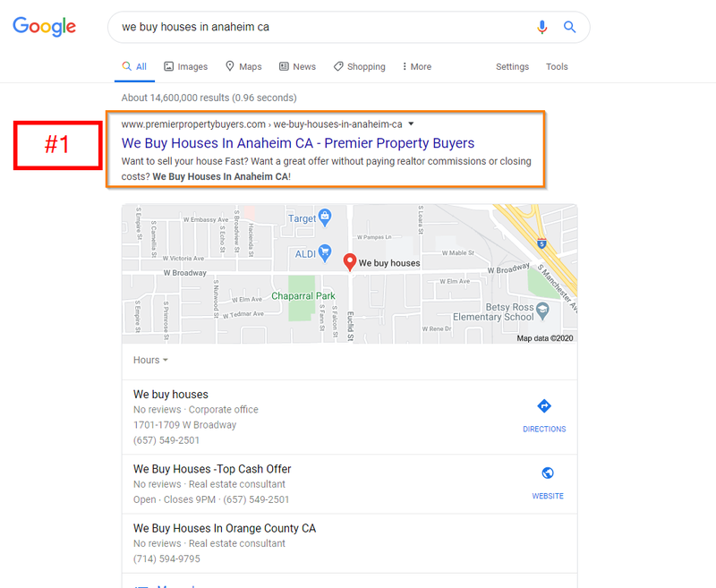The width and height of the screenshot is (716, 588).
Task: Click the Euclid St label on map
Action: point(350,327)
